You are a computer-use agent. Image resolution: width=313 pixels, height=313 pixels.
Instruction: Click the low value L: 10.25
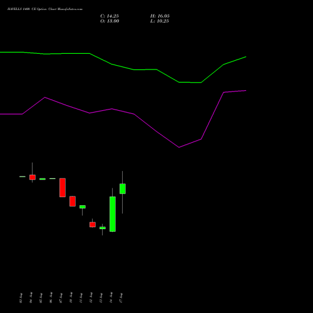coord(160,21)
